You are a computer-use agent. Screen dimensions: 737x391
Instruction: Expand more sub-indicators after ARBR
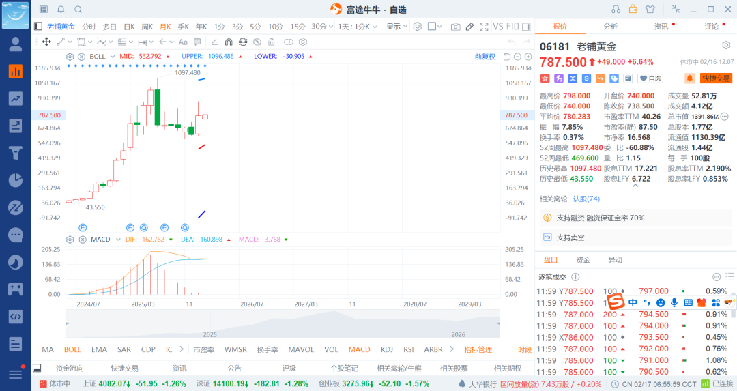point(452,349)
